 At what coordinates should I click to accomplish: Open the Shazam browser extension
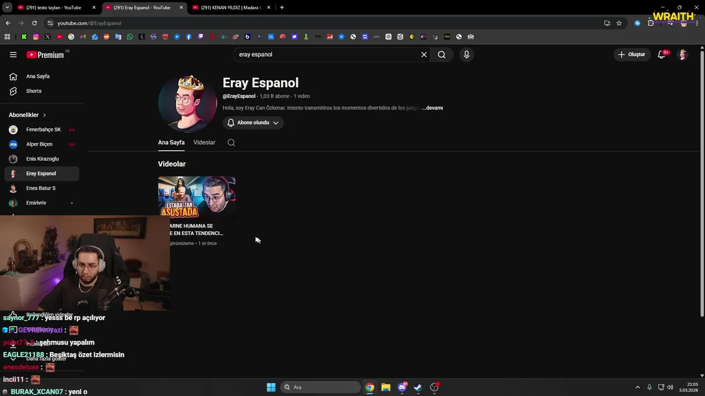coord(637,23)
